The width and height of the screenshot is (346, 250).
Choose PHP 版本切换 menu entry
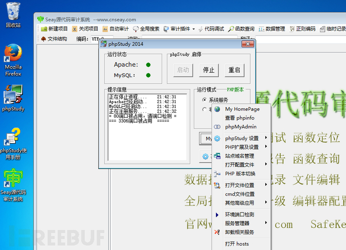pyautogui.click(x=241, y=174)
